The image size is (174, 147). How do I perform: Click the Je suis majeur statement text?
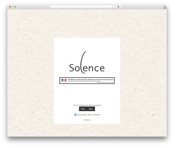tap(87, 105)
